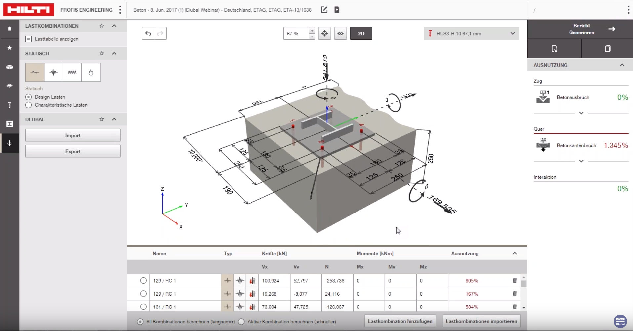The width and height of the screenshot is (633, 331).
Task: Click the Bericht Generieren button
Action: tap(582, 29)
